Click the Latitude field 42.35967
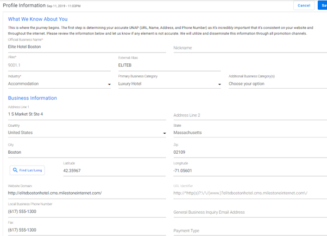The height and width of the screenshot is (236, 327). tap(114, 171)
